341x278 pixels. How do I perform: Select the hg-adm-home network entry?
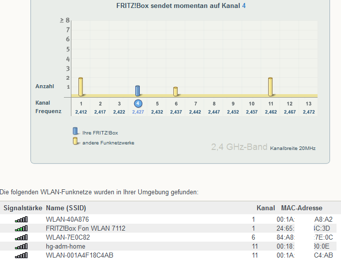click(65, 246)
